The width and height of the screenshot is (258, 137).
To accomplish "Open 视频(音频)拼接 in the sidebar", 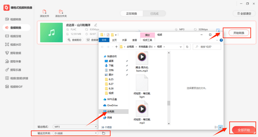I will [17, 78].
